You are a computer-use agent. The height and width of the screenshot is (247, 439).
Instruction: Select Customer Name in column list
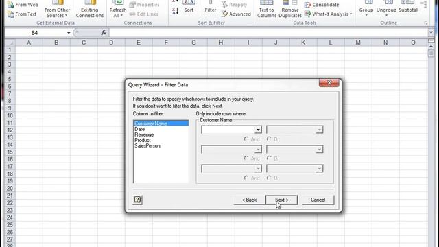point(161,123)
